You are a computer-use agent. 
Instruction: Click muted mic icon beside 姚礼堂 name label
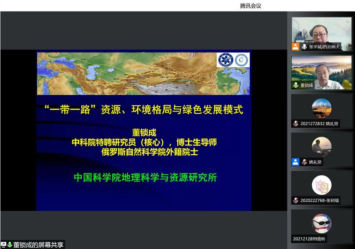pos(304,162)
